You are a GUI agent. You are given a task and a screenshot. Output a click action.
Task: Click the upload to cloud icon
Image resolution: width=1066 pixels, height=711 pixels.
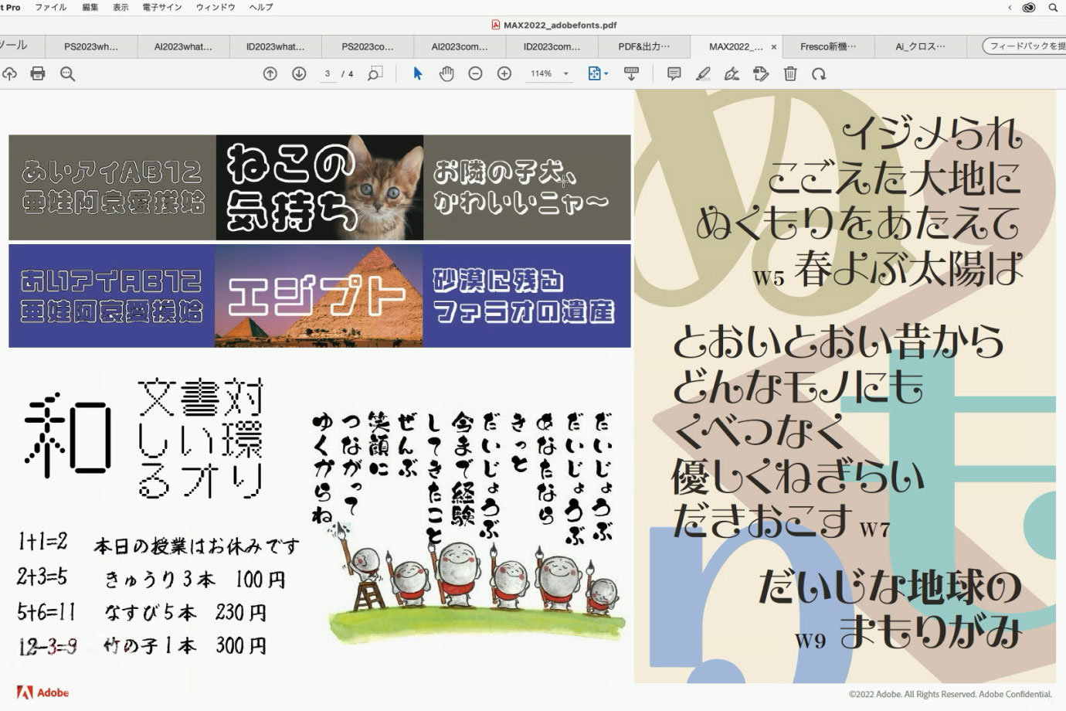pyautogui.click(x=8, y=73)
